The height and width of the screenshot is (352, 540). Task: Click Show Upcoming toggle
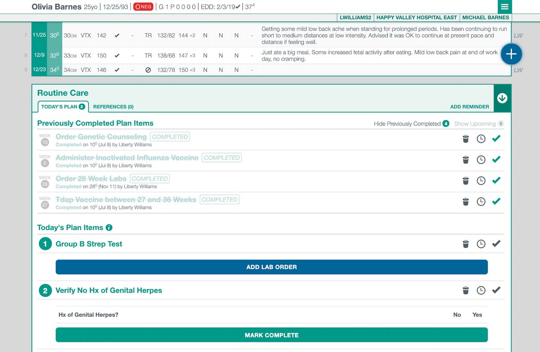tap(479, 124)
